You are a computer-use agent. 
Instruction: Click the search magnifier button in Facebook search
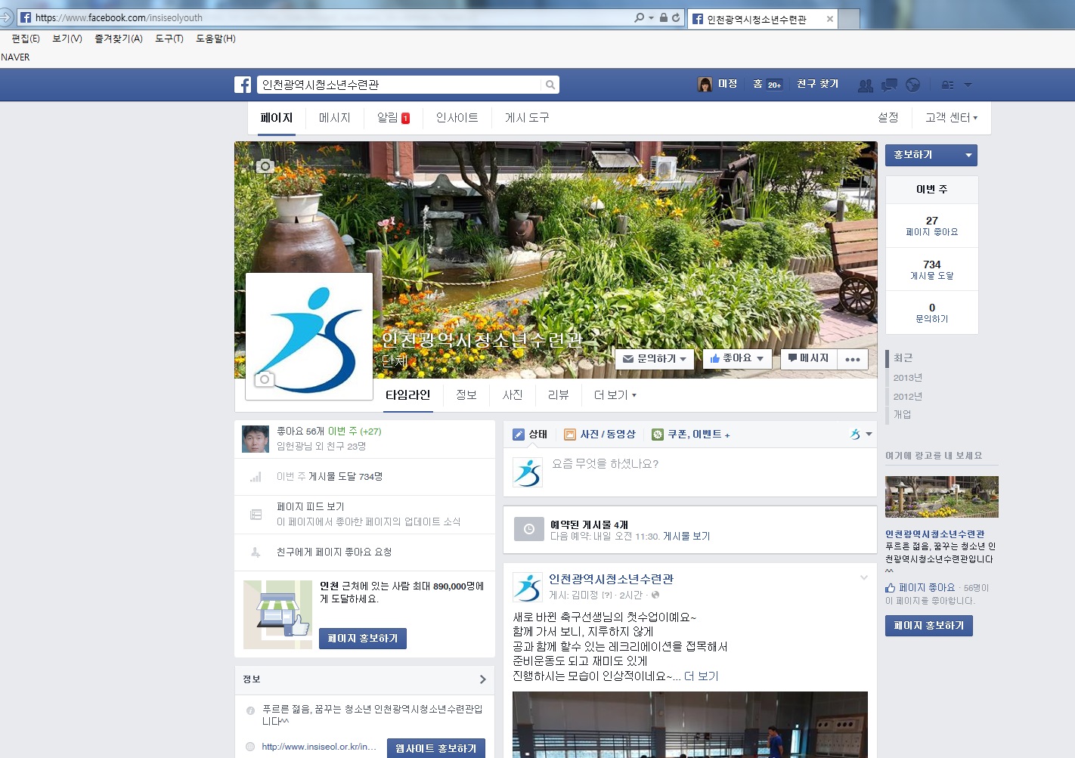pos(550,85)
